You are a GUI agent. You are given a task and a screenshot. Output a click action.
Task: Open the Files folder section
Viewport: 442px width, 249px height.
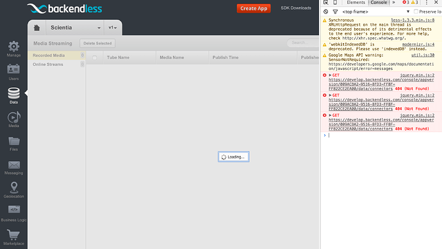click(13, 143)
